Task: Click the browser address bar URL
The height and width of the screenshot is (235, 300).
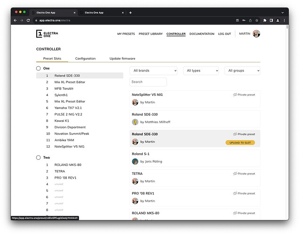Action: point(55,20)
